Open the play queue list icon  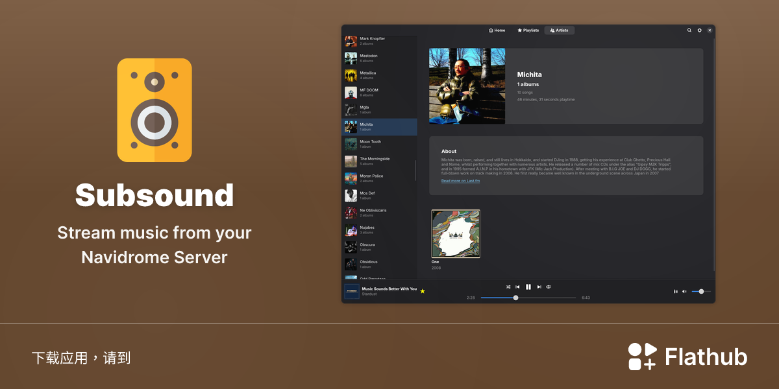pos(675,292)
